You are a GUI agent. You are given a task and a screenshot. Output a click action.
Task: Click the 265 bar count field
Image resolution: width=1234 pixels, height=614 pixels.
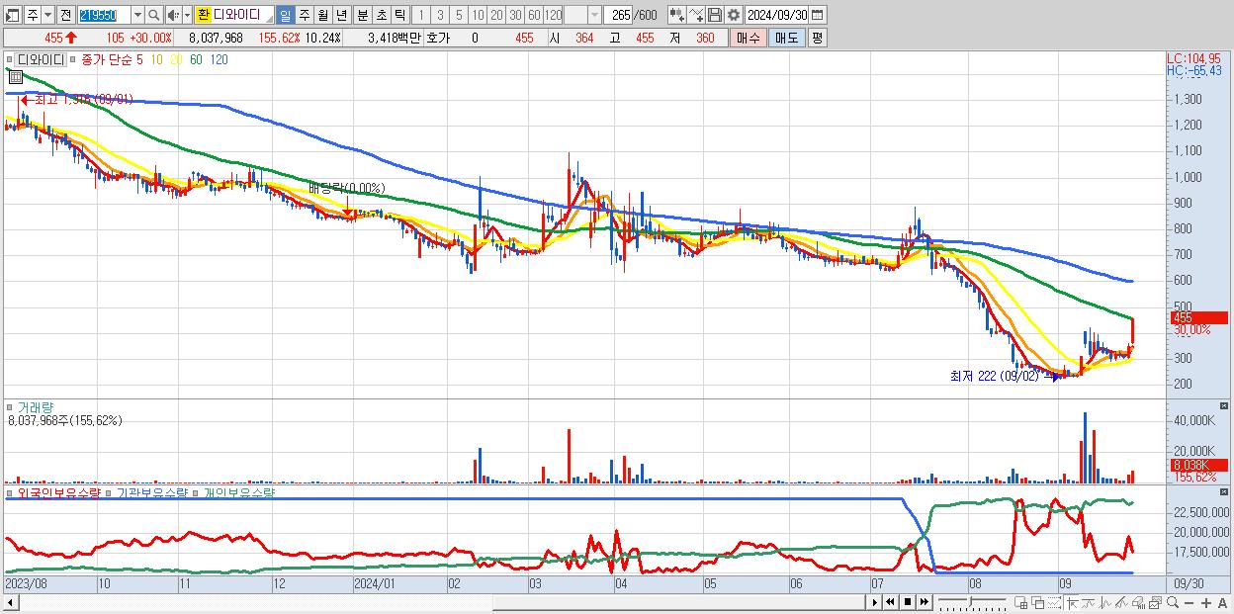[x=619, y=15]
